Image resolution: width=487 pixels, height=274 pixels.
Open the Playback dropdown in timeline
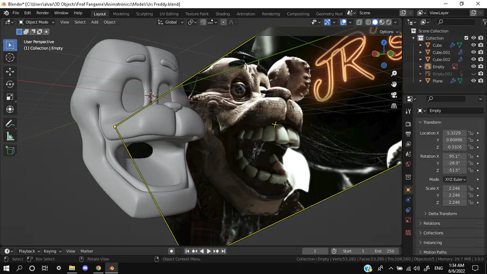coord(29,251)
